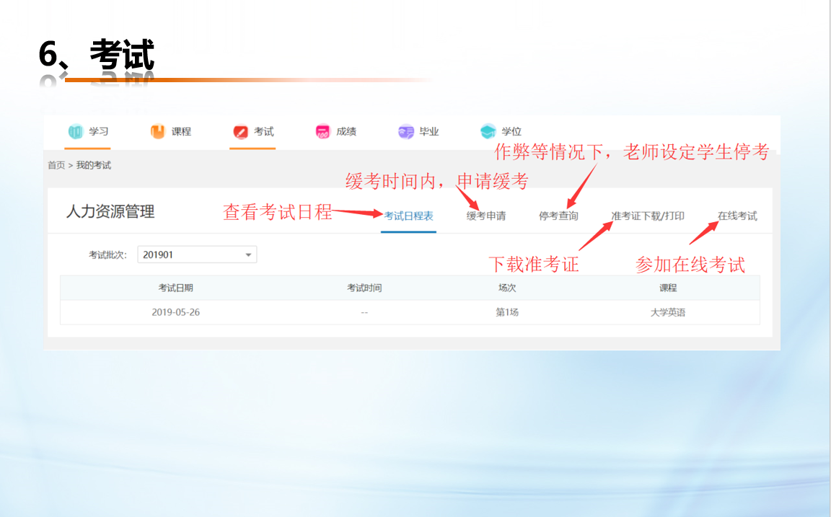The width and height of the screenshot is (831, 517).
Task: Open the 准考证下载/打印 tab
Action: pyautogui.click(x=647, y=216)
